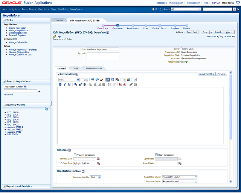Screen dimensions: 241x193
Task: Switch to Collaboration Team tab
Action: click(x=93, y=69)
